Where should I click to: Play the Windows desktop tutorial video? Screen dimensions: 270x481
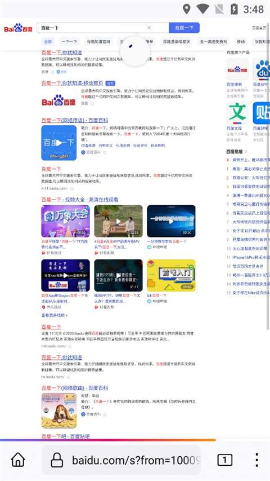(x=171, y=221)
